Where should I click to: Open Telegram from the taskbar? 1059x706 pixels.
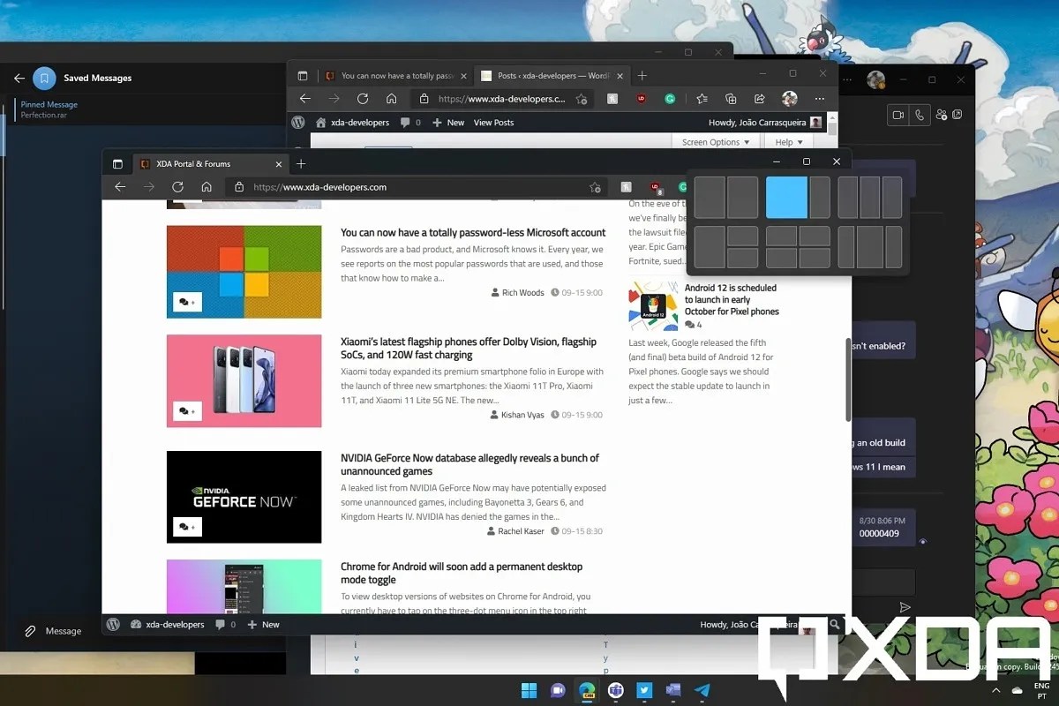click(702, 690)
